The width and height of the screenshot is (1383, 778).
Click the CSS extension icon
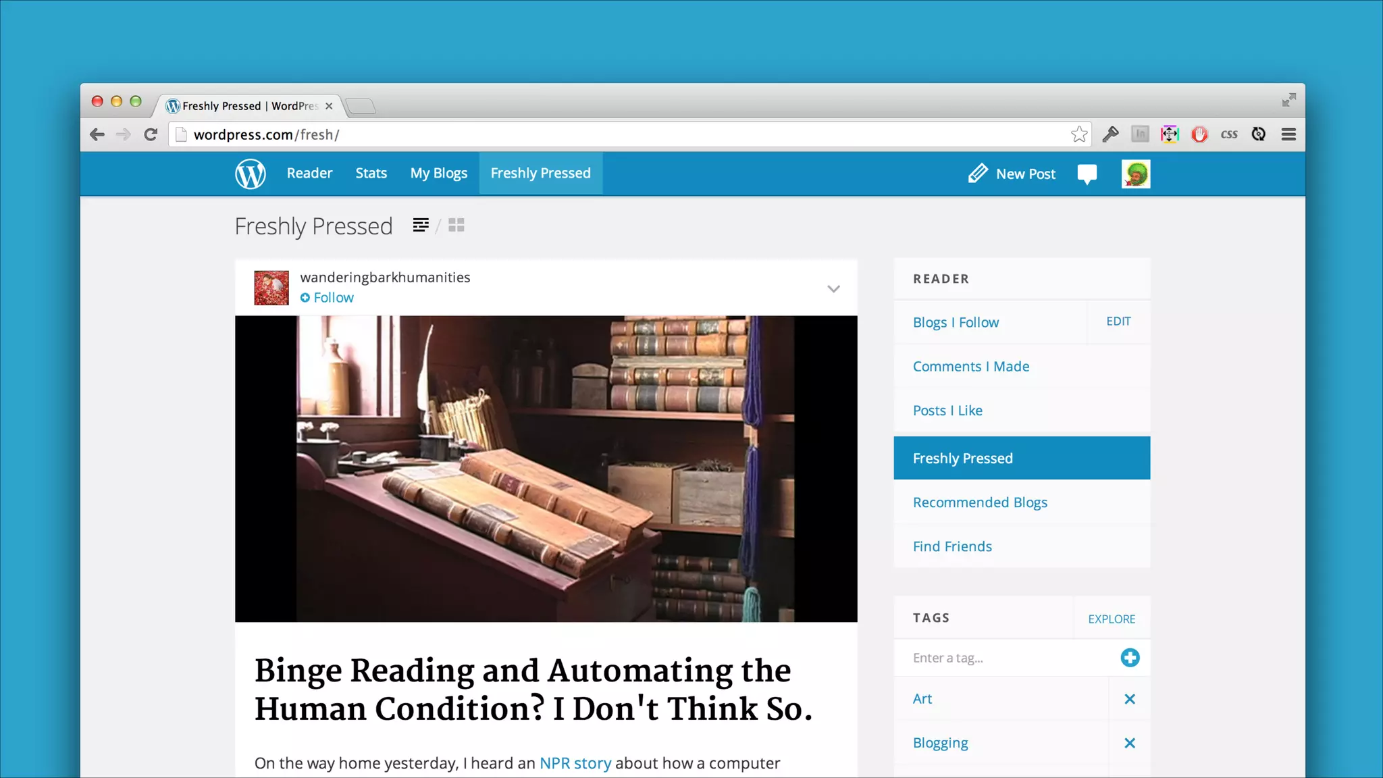(x=1228, y=134)
